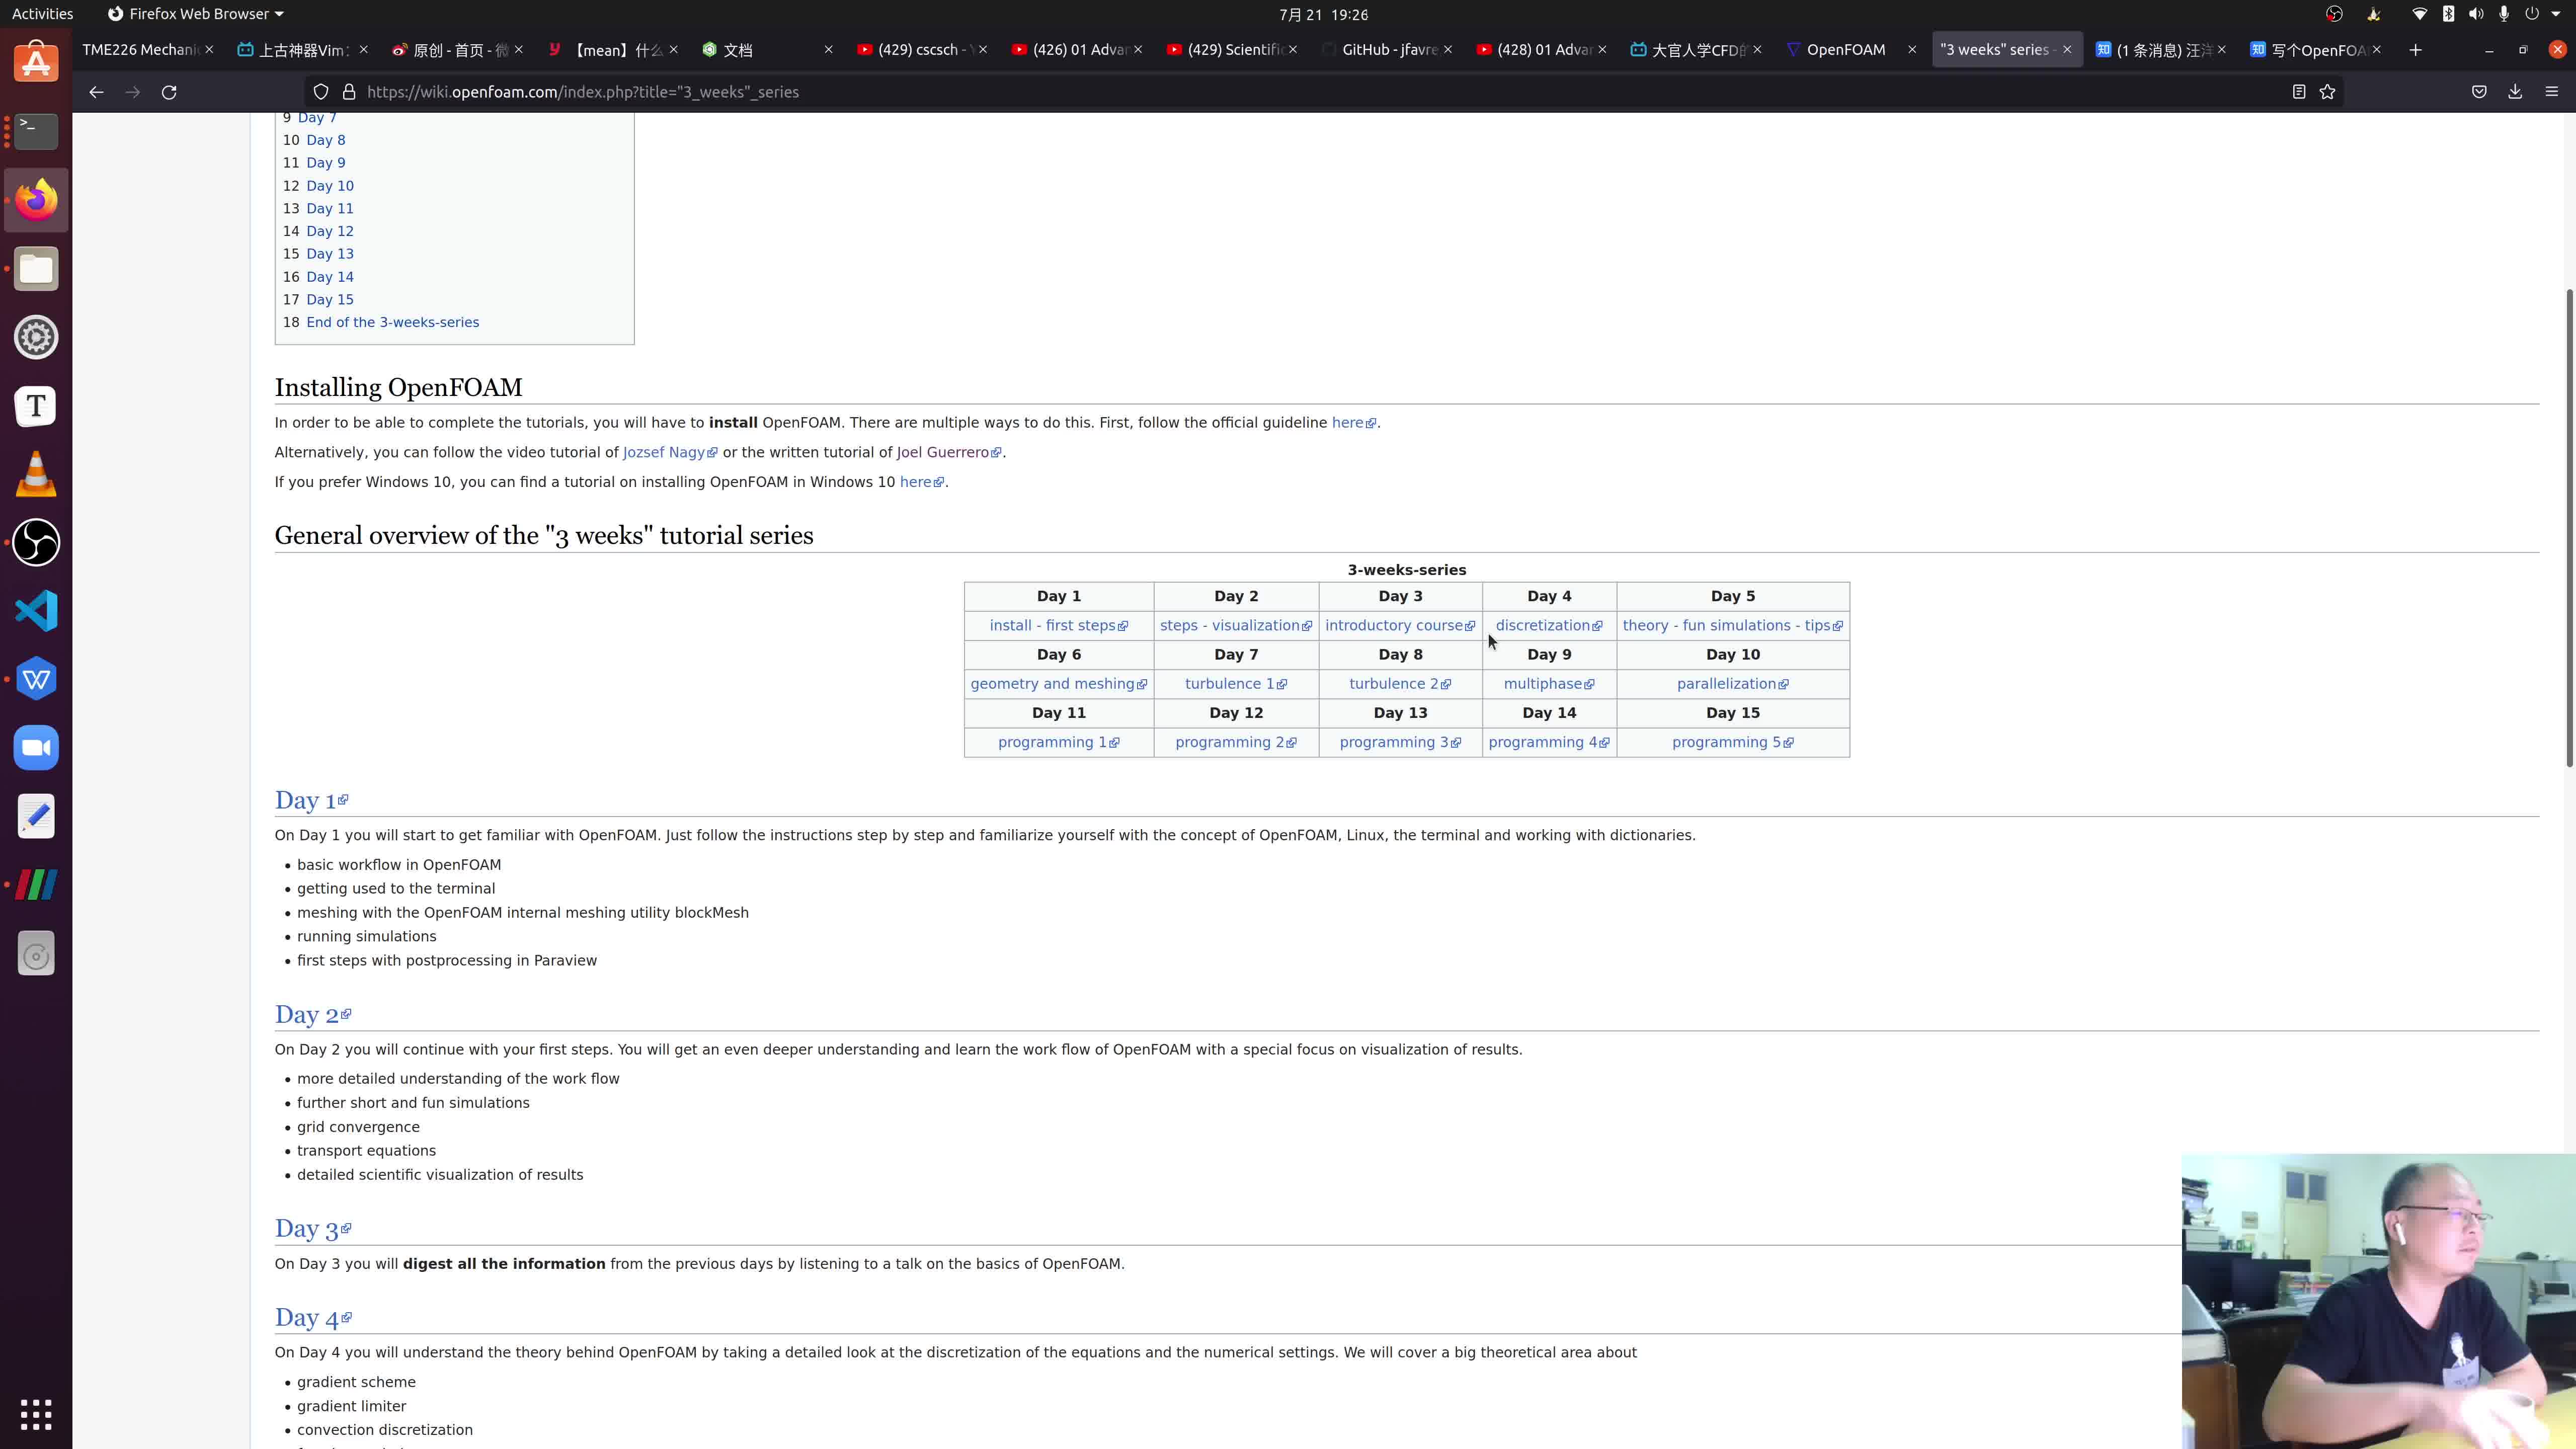Show all applications grid
2576x1449 pixels.
[36, 1414]
